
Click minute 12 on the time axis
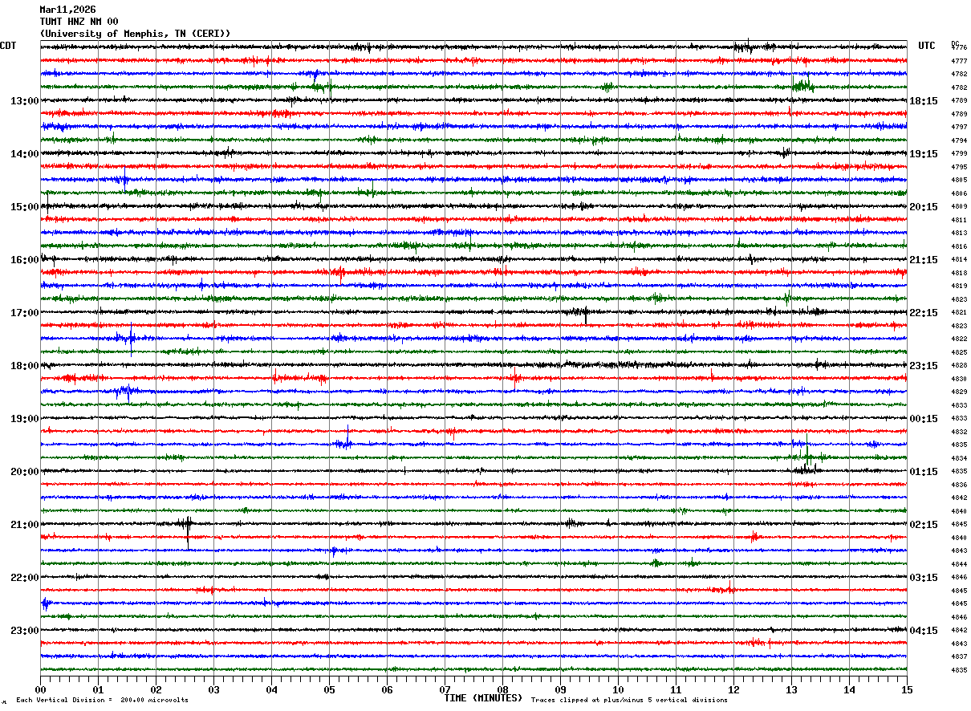pos(733,689)
